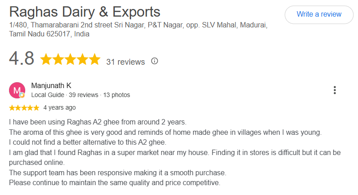358x195 pixels.
Task: Open reviewer's 39 reviews
Action: [84, 95]
